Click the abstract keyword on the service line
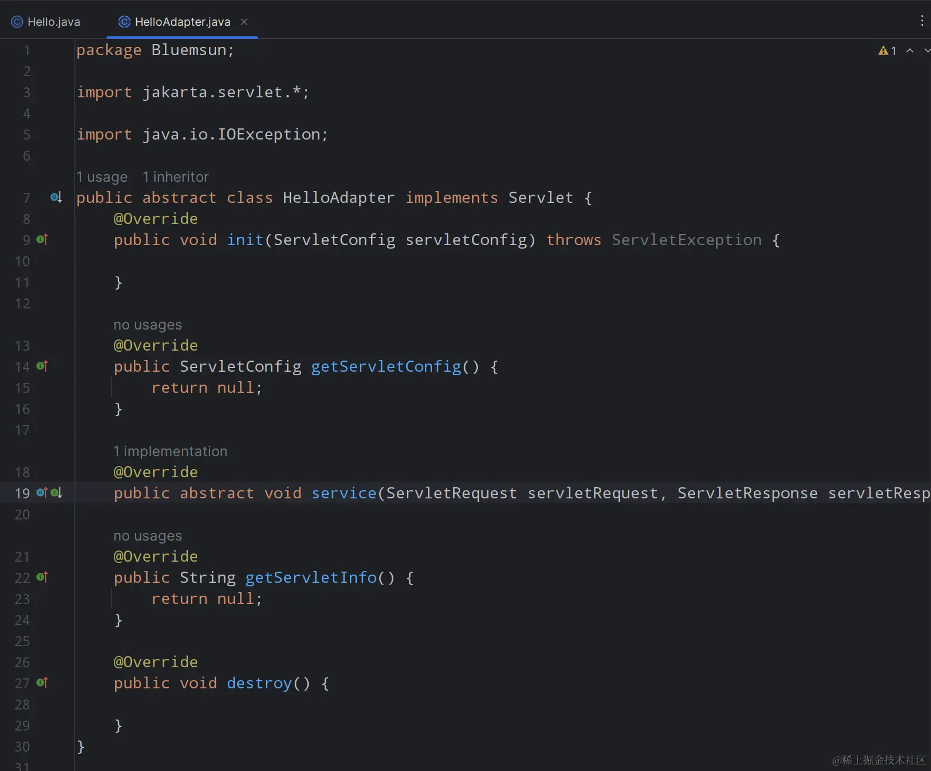The width and height of the screenshot is (931, 771). point(217,493)
